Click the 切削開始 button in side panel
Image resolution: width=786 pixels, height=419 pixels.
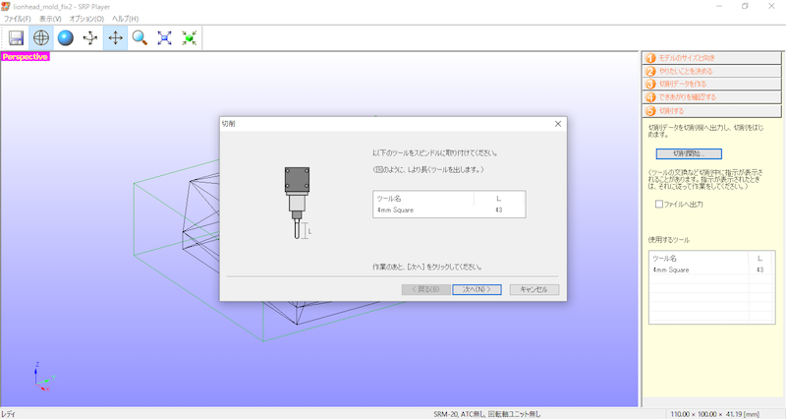[689, 153]
